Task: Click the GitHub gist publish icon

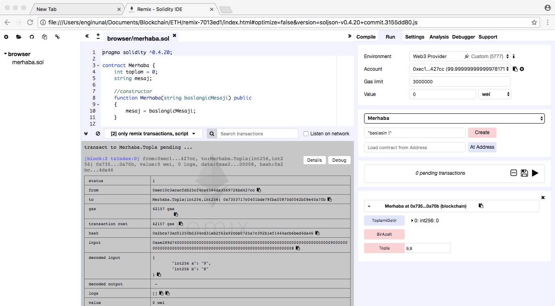Action: tap(32, 37)
